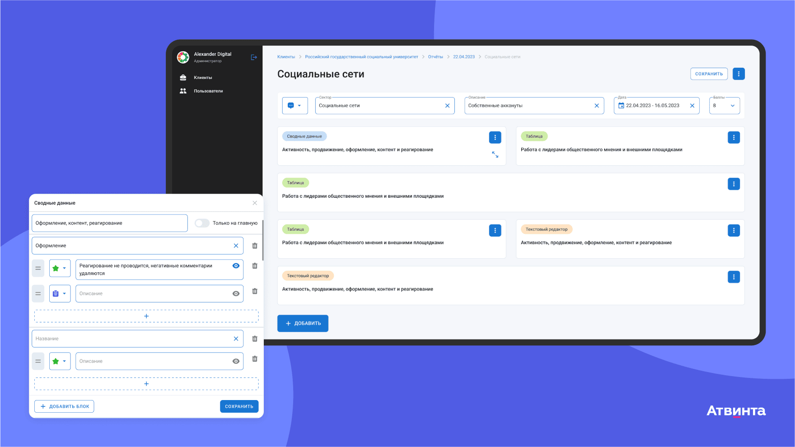
Task: Open Клиенты in the sidebar
Action: coord(203,78)
